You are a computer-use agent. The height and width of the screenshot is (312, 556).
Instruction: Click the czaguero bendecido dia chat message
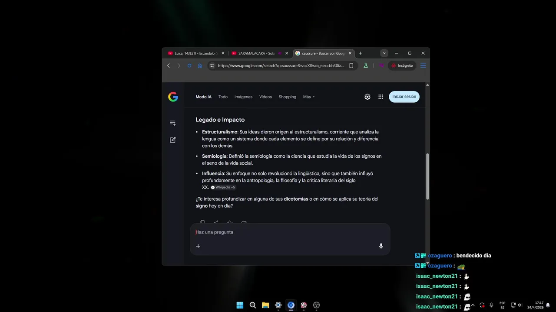(453, 256)
